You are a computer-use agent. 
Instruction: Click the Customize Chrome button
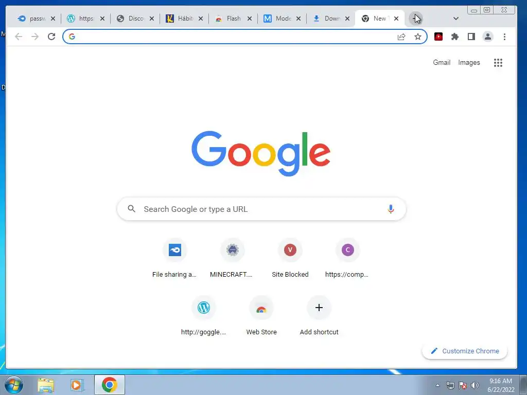tap(465, 351)
